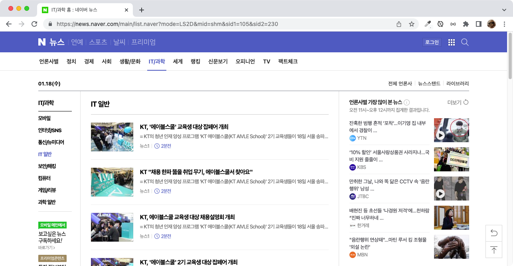Open the 사회 news section
Viewport: 513px width, 266px height.
coord(107,62)
